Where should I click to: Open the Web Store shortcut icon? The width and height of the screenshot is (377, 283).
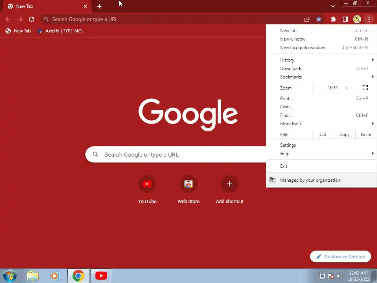(188, 184)
